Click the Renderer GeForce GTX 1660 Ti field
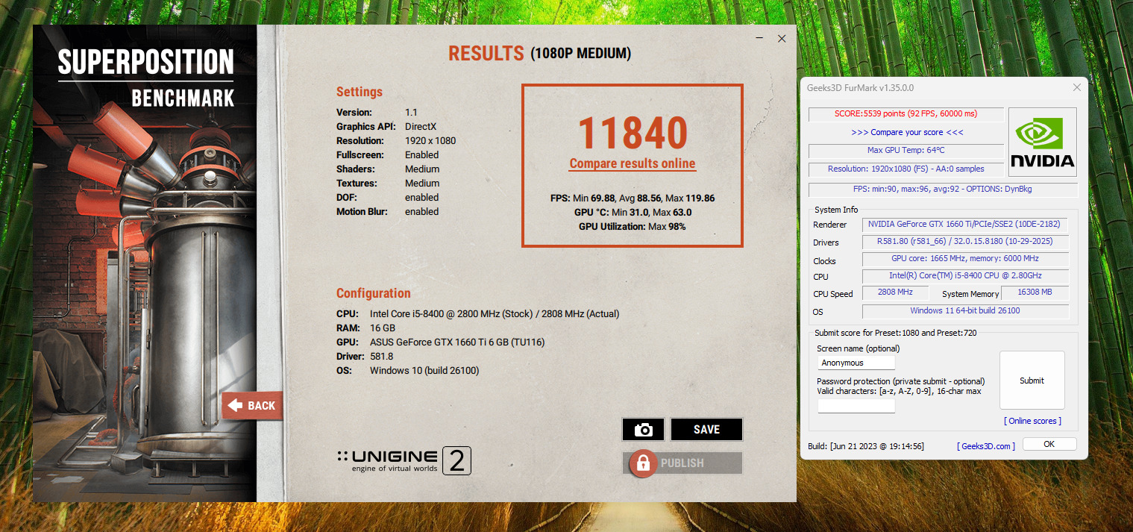 click(x=965, y=224)
